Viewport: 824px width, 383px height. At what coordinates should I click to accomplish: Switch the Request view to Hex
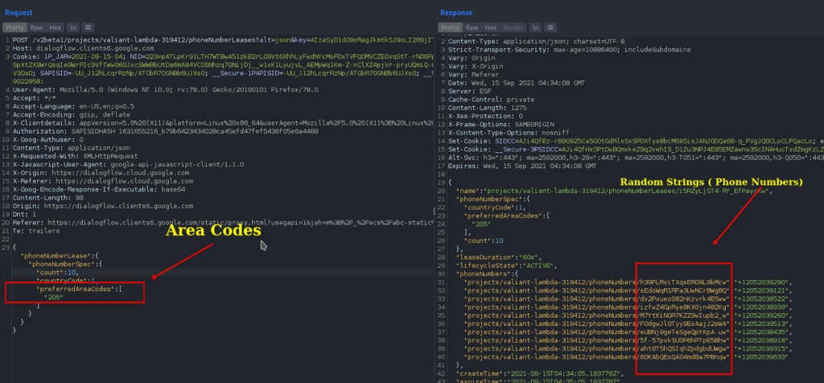click(54, 27)
